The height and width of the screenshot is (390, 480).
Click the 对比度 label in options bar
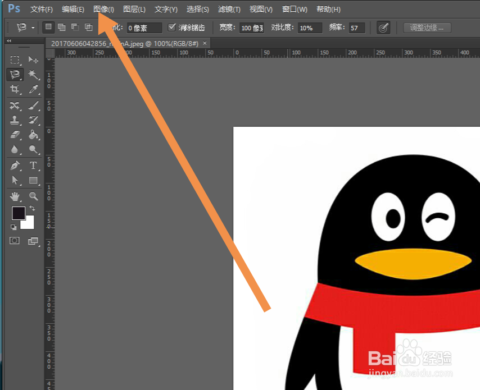pyautogui.click(x=283, y=27)
